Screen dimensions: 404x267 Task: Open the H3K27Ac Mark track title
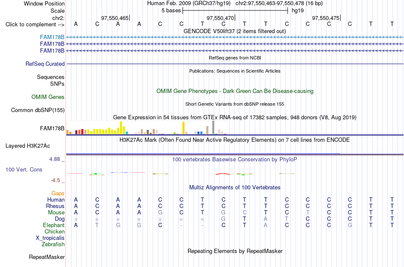235,140
